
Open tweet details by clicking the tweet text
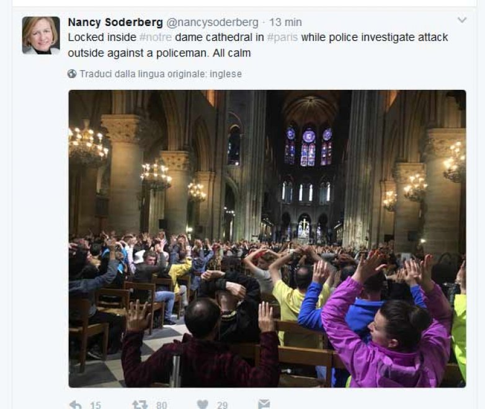click(x=257, y=45)
